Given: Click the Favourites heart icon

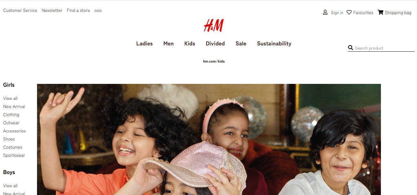Looking at the screenshot, I should (x=349, y=12).
